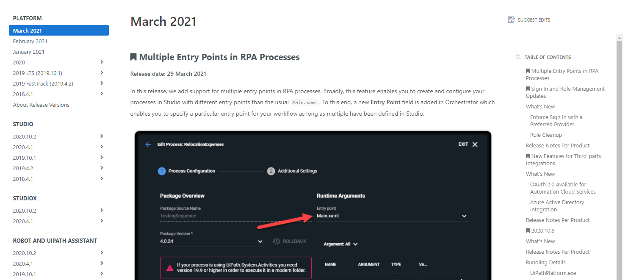Expand 2019 LTS (2019.10.1) section
Image resolution: width=631 pixels, height=280 pixels.
tap(102, 73)
